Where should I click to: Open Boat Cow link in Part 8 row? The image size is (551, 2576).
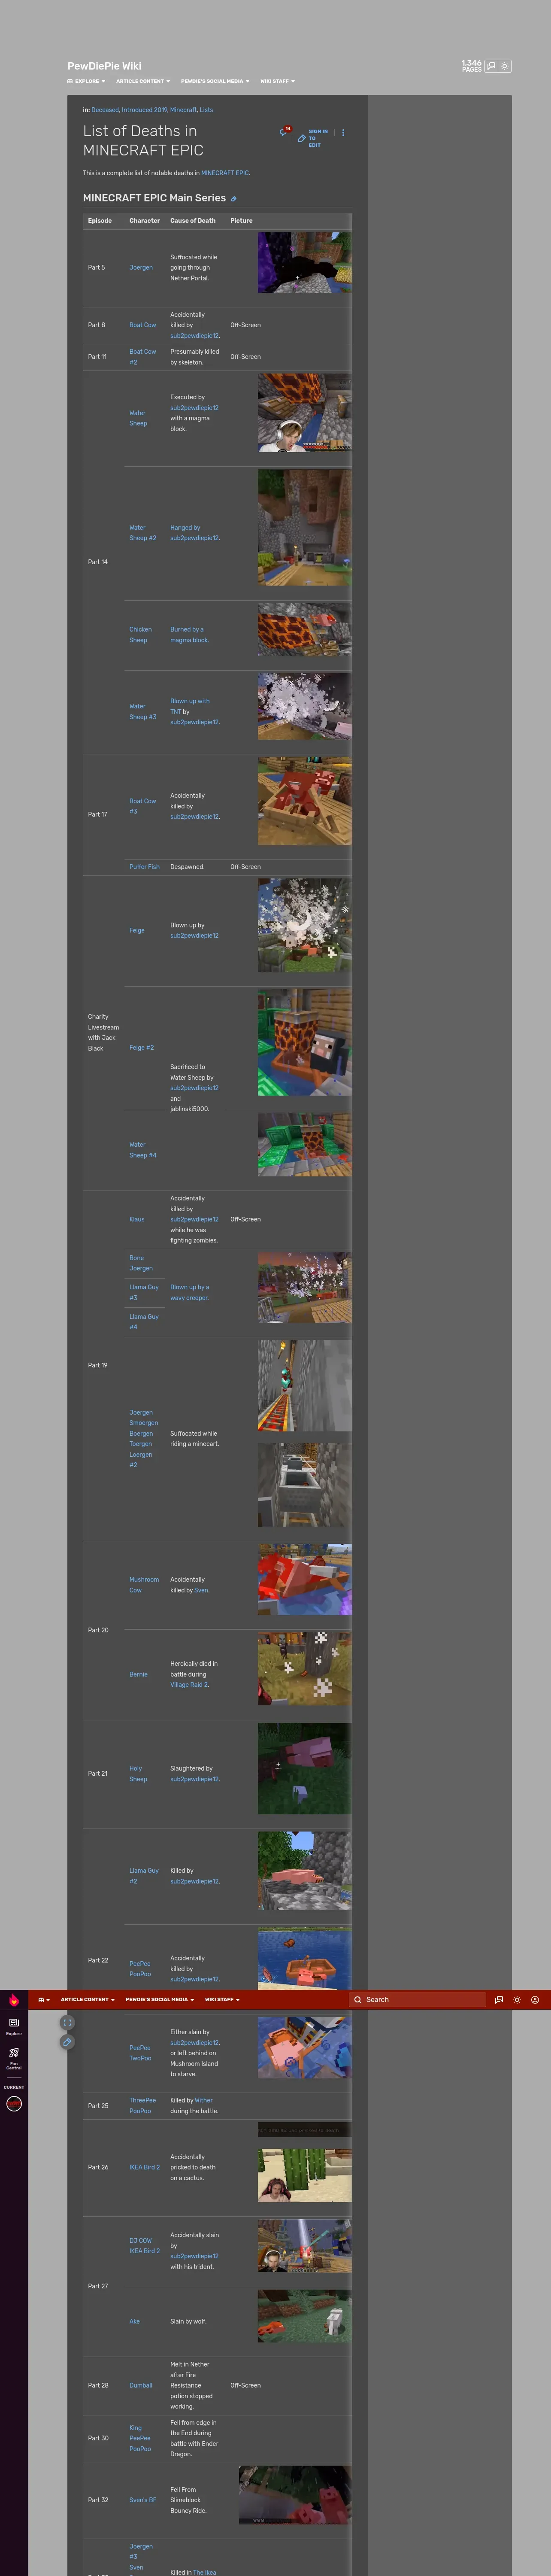142,325
